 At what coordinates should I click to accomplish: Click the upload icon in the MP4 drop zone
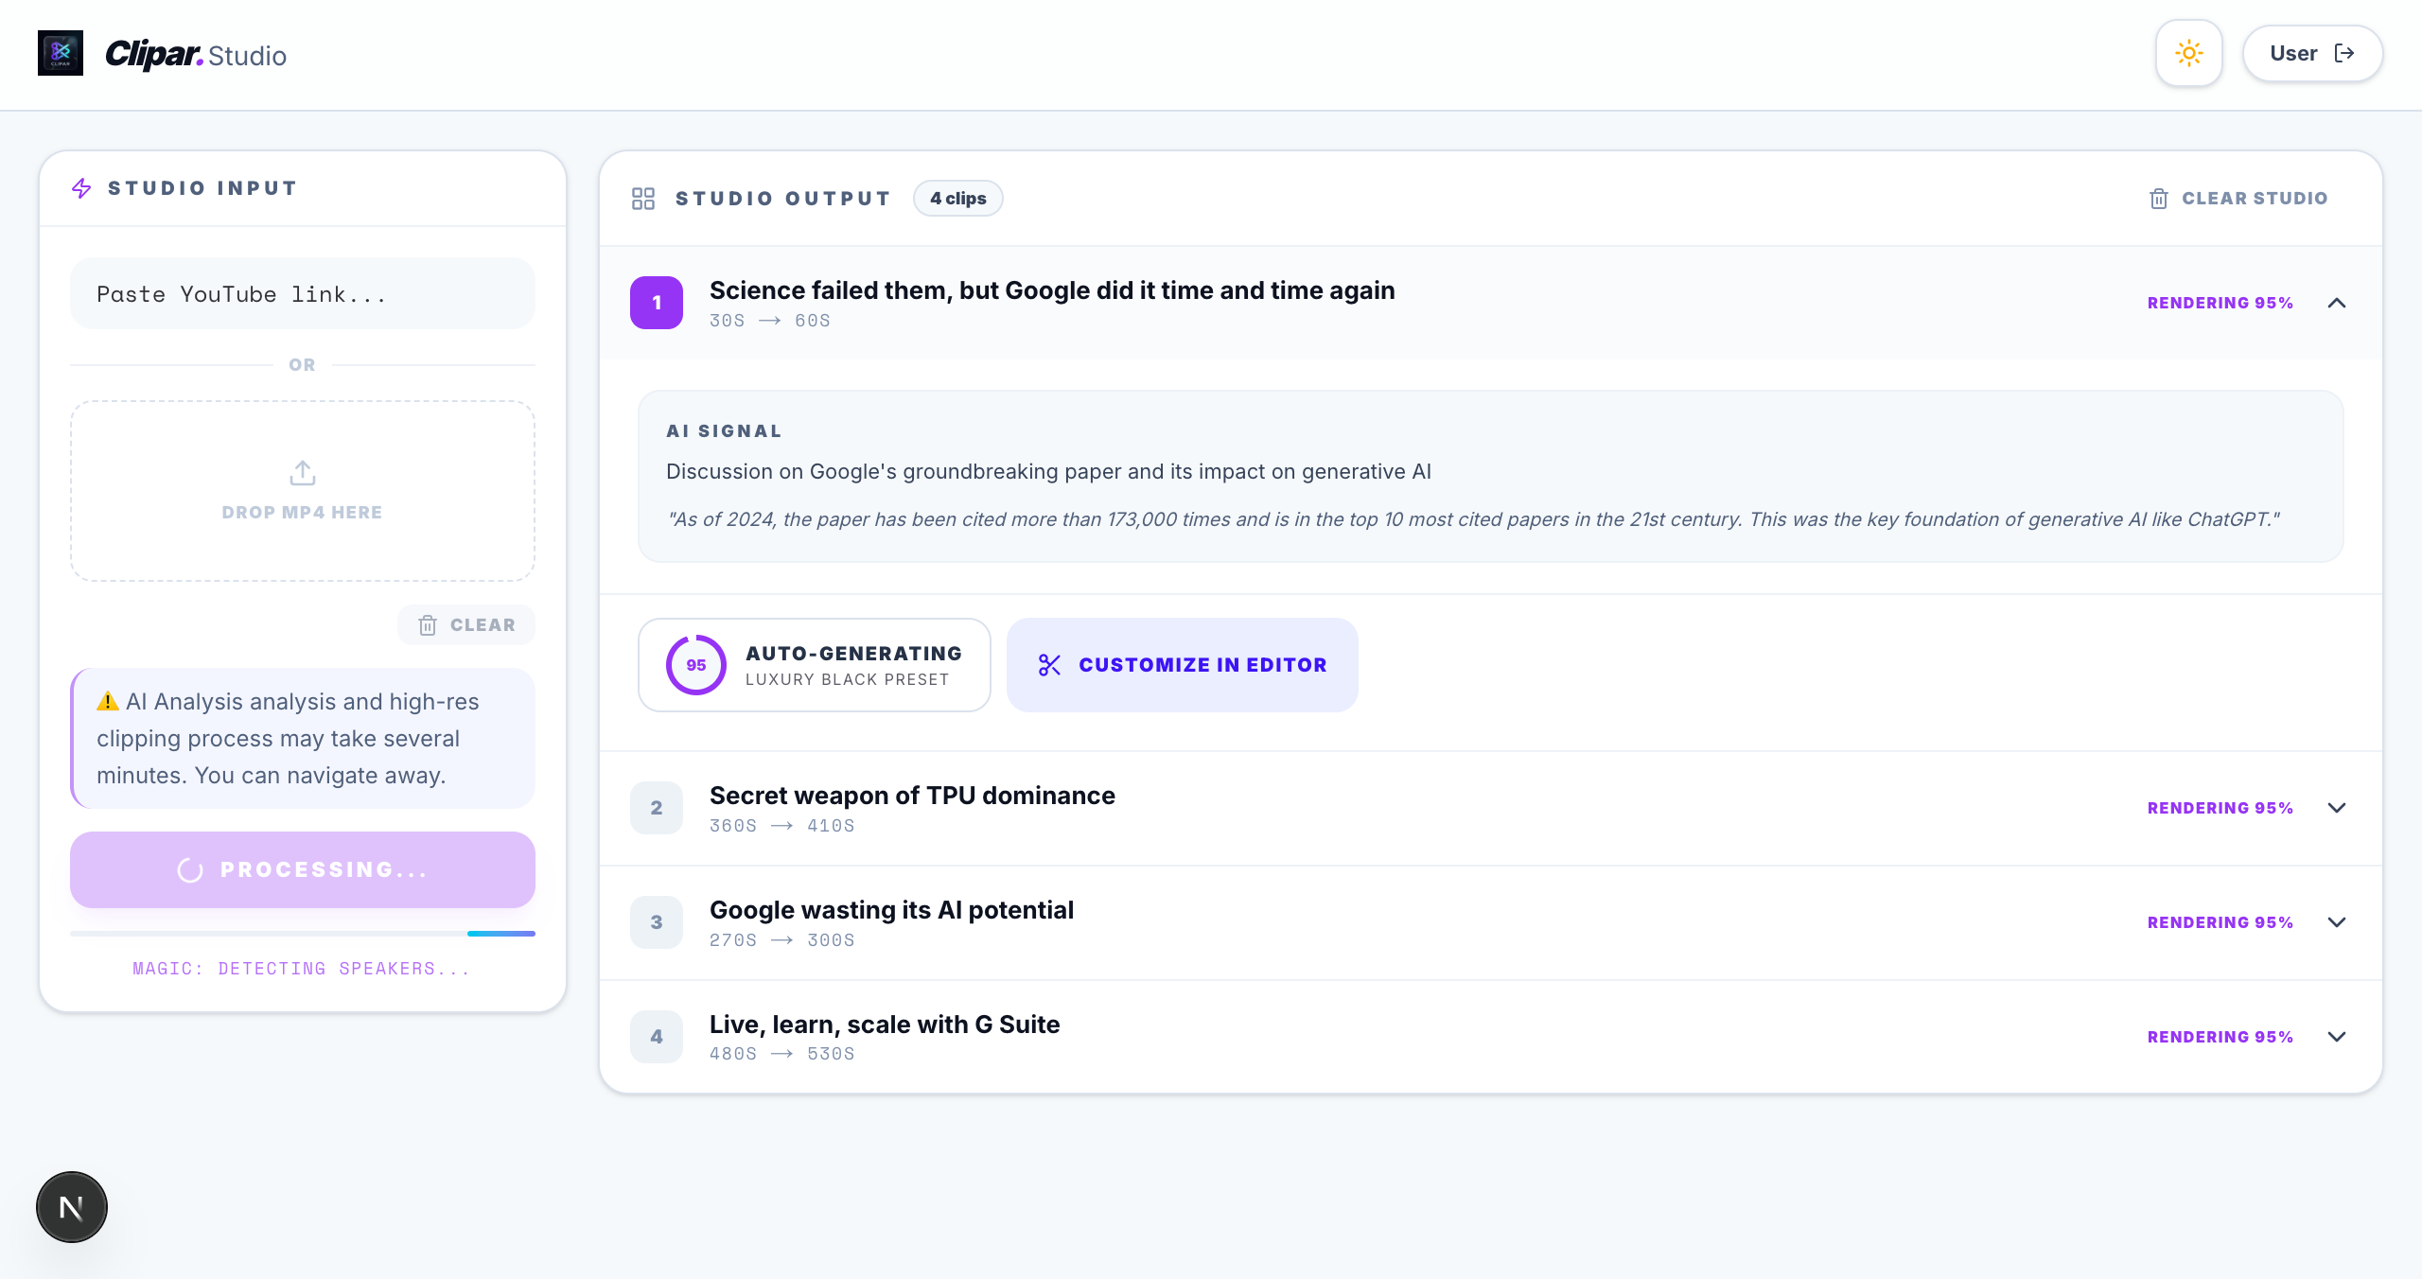(302, 473)
